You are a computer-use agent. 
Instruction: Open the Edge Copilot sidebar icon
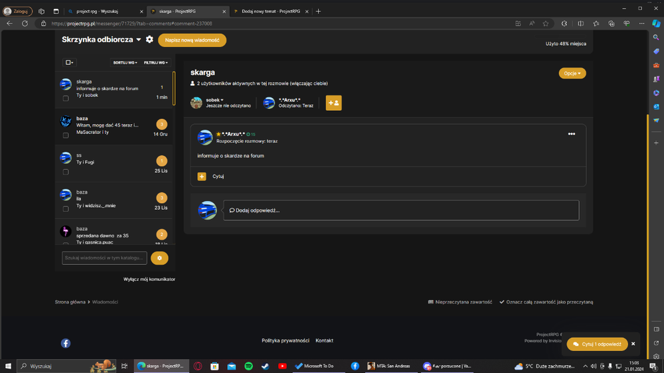[x=656, y=24]
